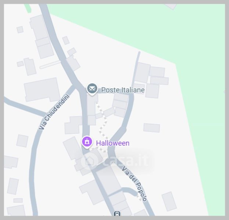Select the narrow lane leading north toward the park
The height and width of the screenshot is (220, 229).
(x=136, y=69)
